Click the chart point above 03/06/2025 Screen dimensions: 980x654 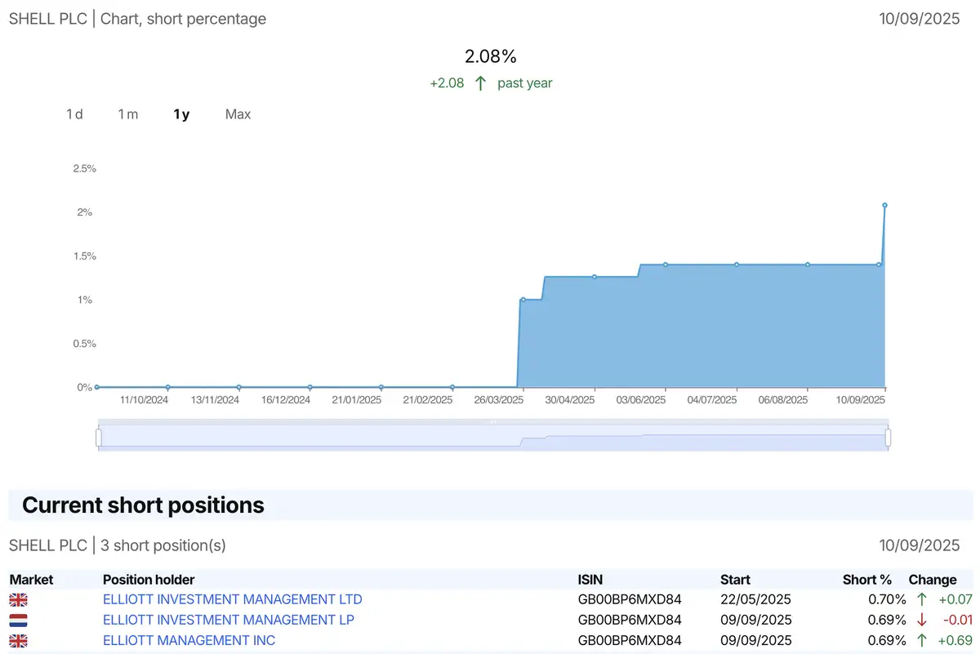(x=666, y=265)
